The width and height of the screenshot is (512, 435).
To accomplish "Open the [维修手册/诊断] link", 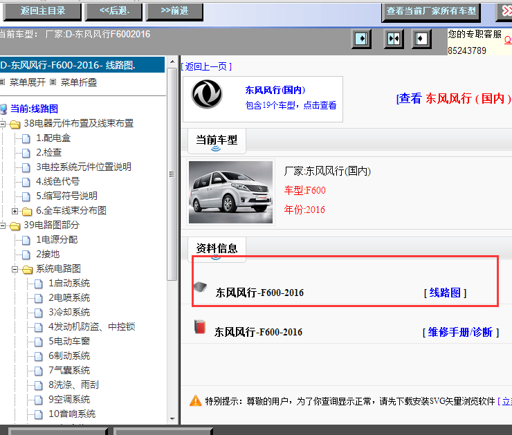I will pos(461,332).
